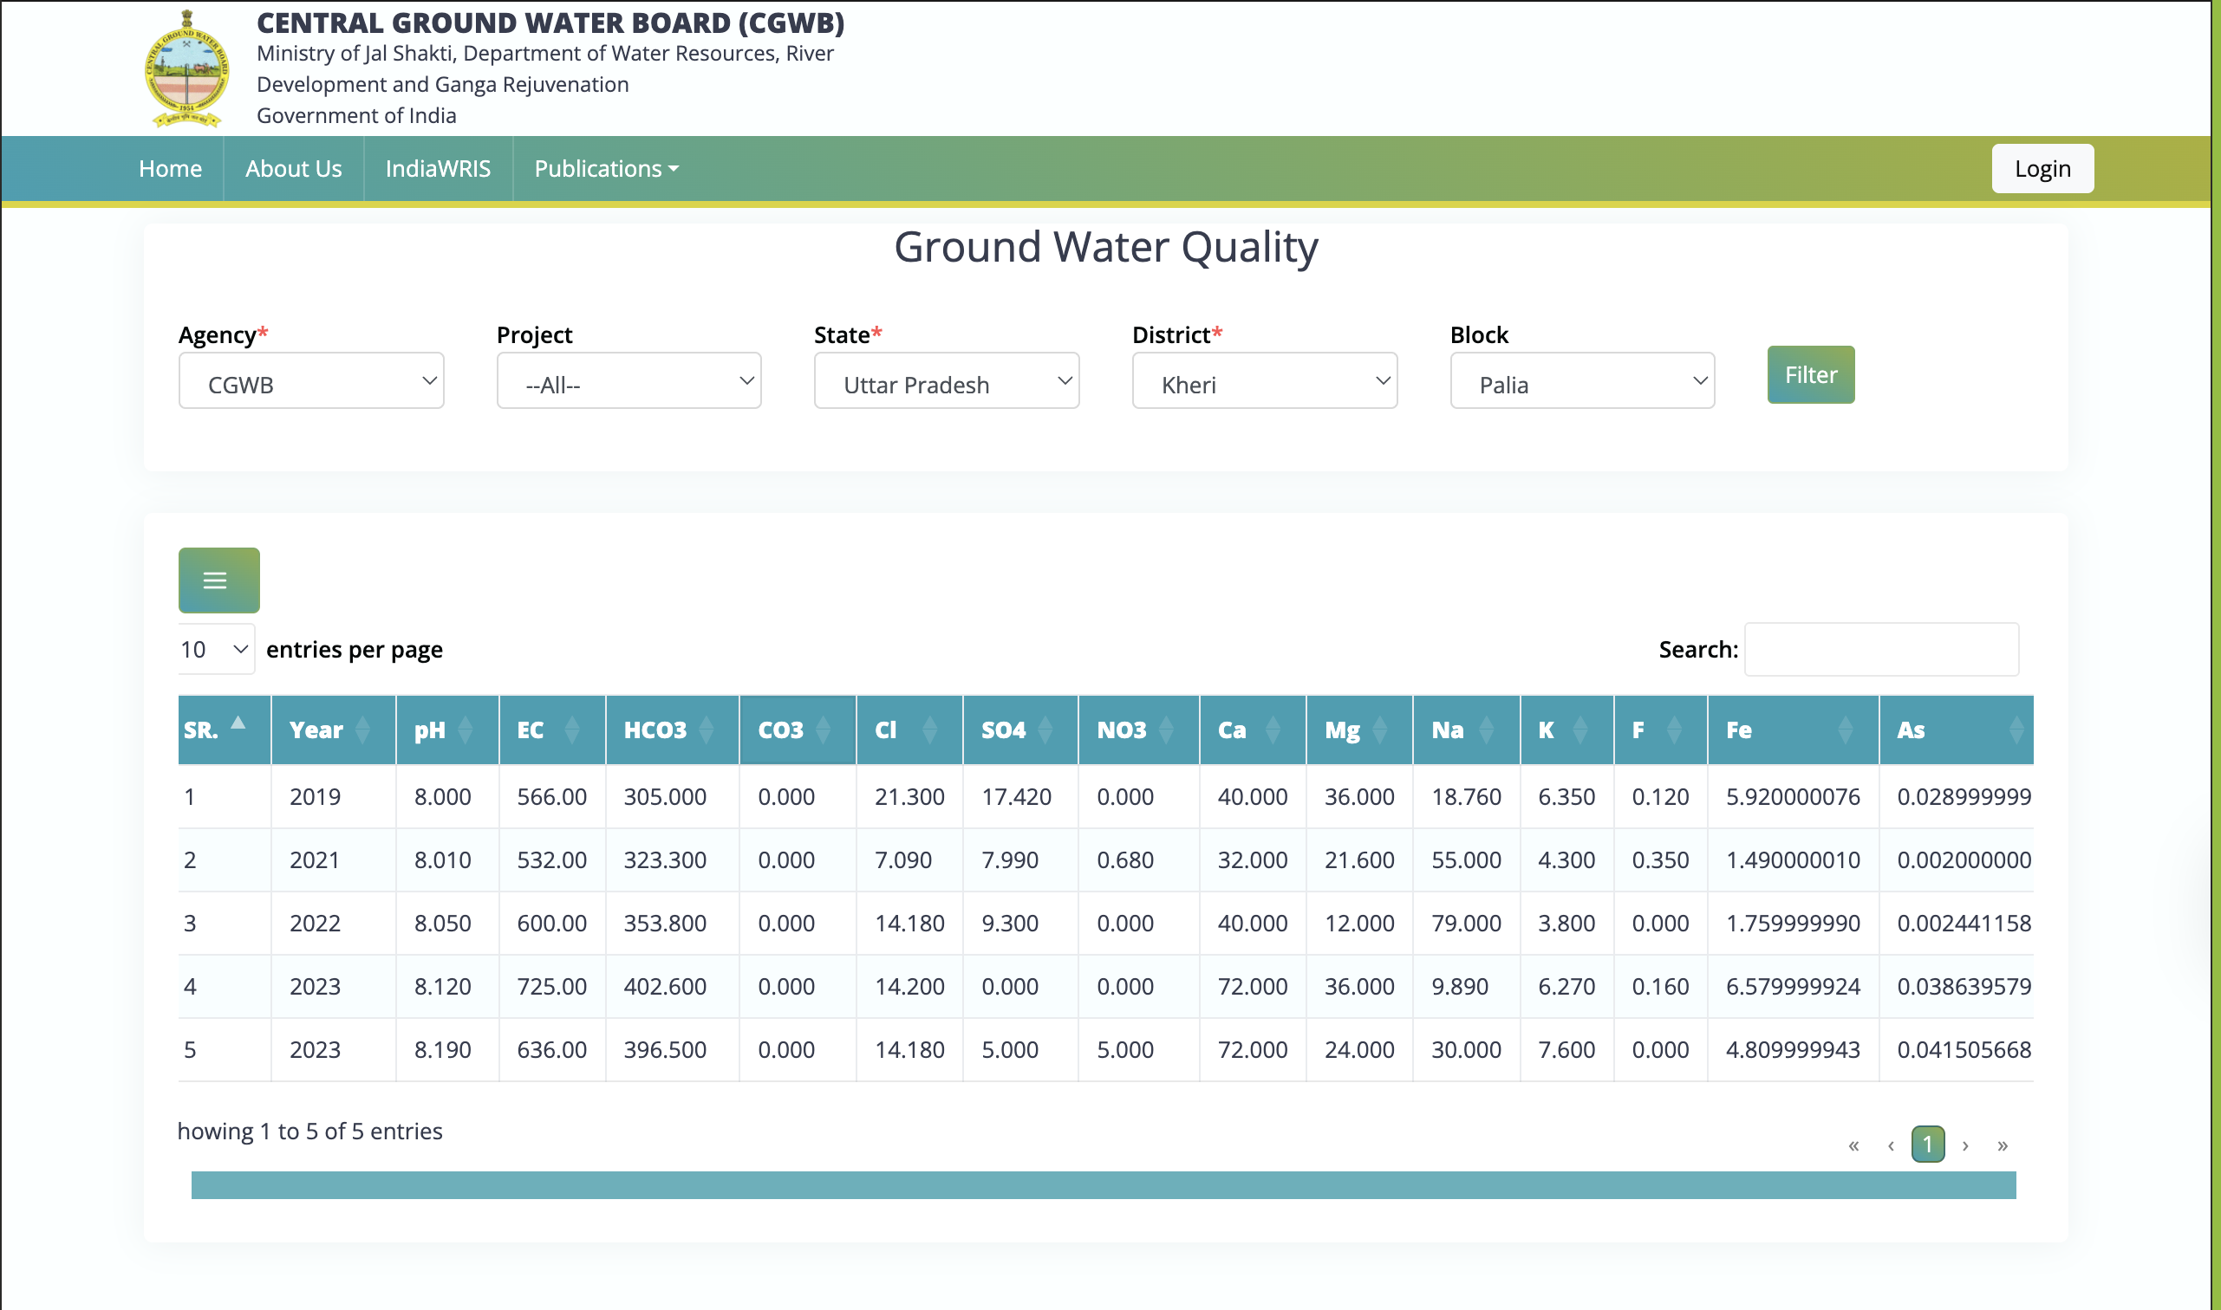Sort table by Na column
Screen dimensions: 2221x1310
point(1466,730)
